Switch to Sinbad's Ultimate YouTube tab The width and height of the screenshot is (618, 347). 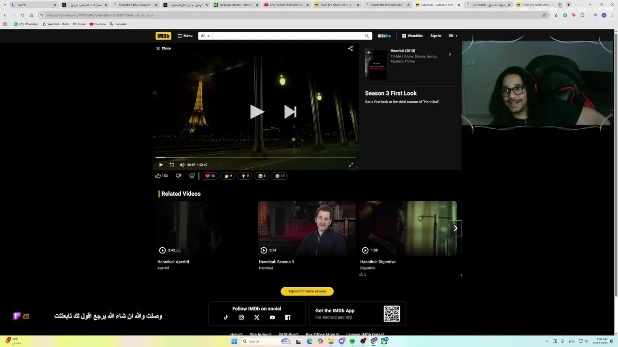point(287,5)
